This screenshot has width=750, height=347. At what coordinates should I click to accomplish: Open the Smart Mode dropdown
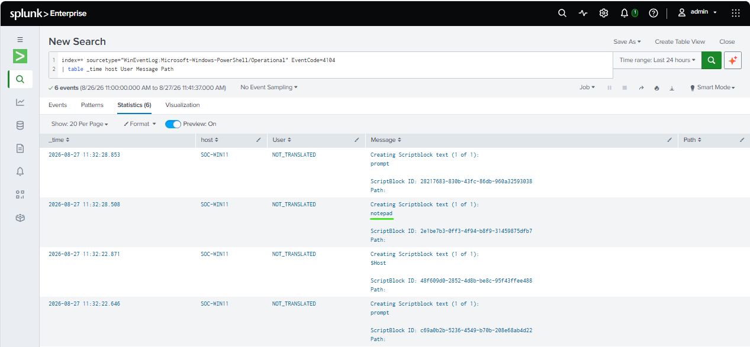(712, 87)
